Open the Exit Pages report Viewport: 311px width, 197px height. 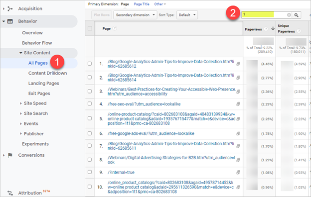coord(39,94)
